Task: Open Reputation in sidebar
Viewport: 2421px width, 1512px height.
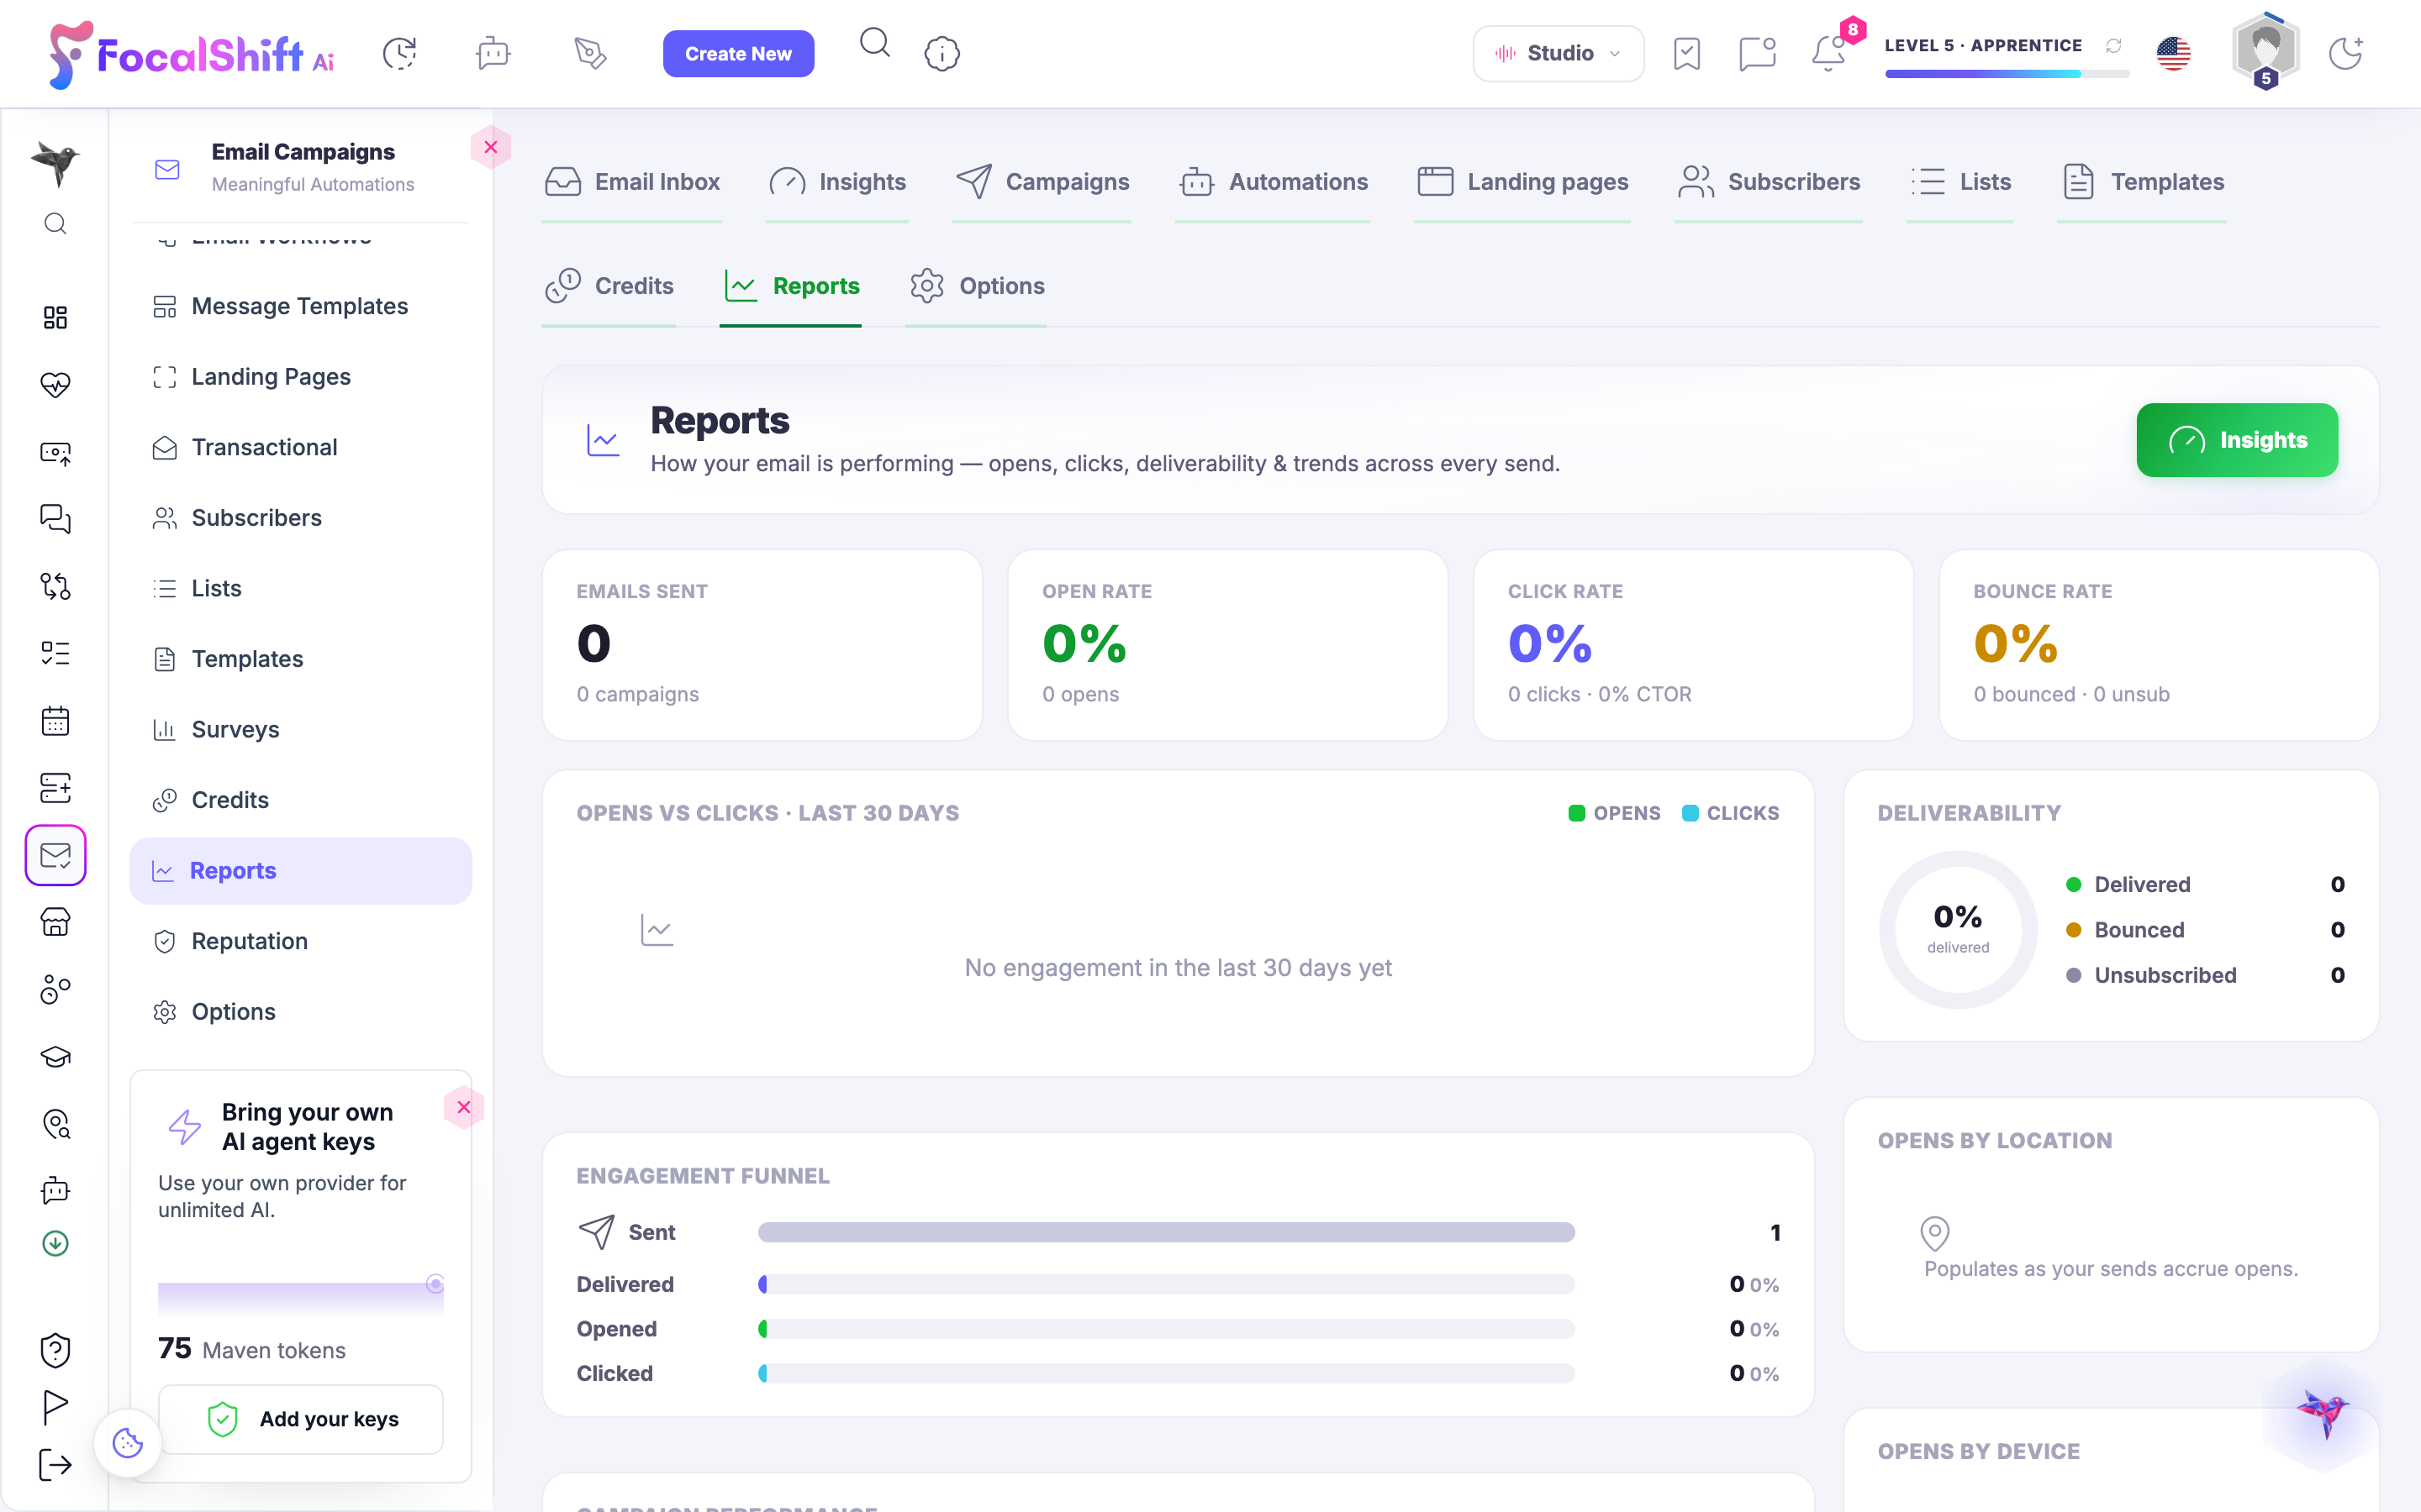Action: 300,941
